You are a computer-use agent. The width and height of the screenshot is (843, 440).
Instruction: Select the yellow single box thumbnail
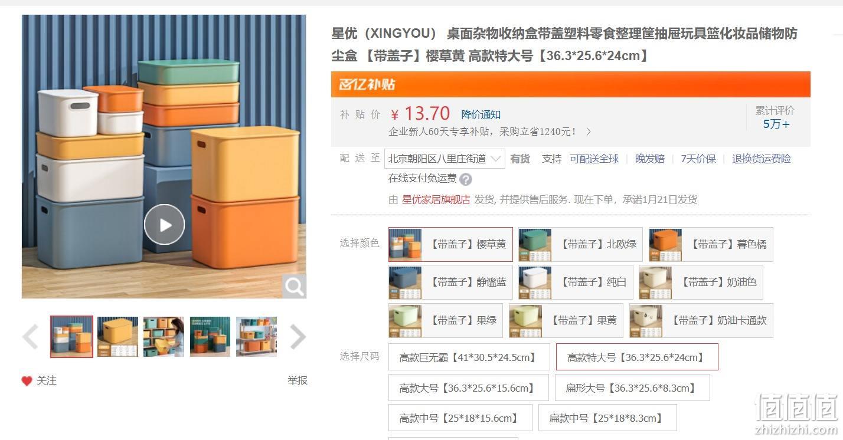117,337
